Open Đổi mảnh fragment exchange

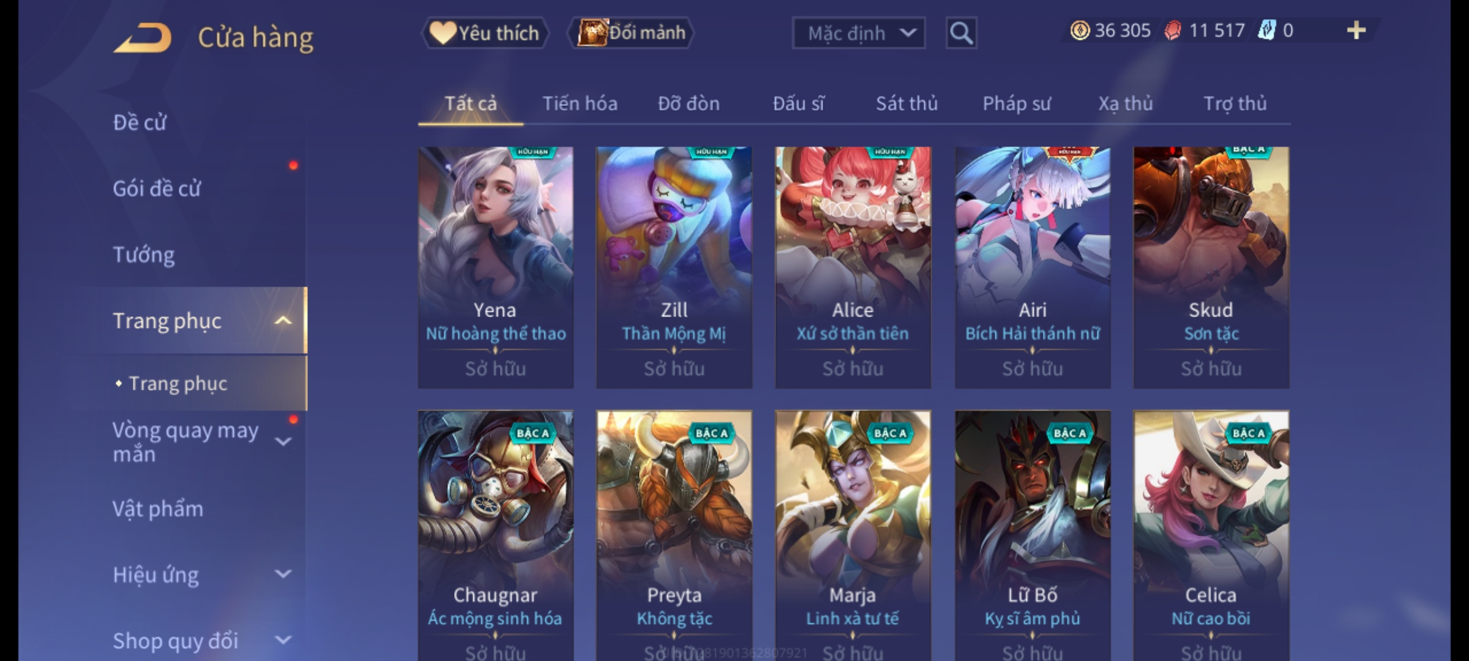631,33
